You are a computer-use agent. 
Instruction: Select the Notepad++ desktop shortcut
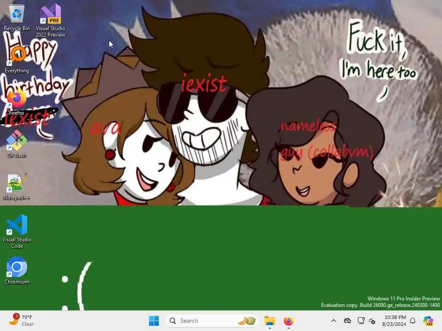point(17,186)
